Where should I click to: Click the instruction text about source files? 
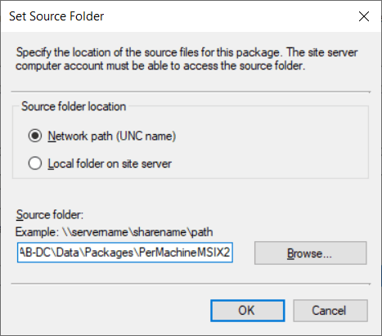click(187, 59)
